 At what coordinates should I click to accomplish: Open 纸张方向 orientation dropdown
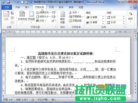tap(43, 12)
